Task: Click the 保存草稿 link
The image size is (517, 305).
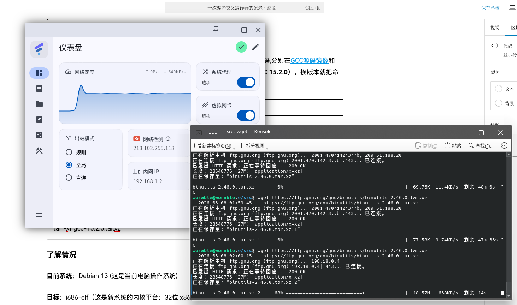Action: pyautogui.click(x=490, y=8)
